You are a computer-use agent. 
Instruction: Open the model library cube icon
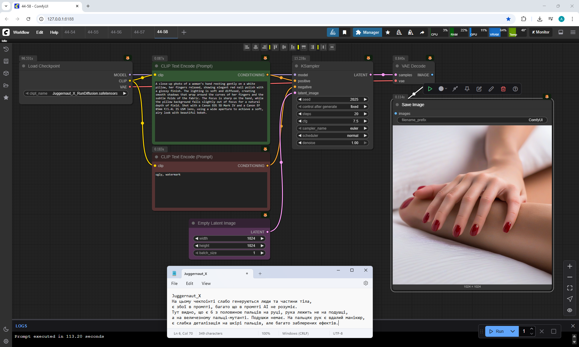(x=6, y=73)
